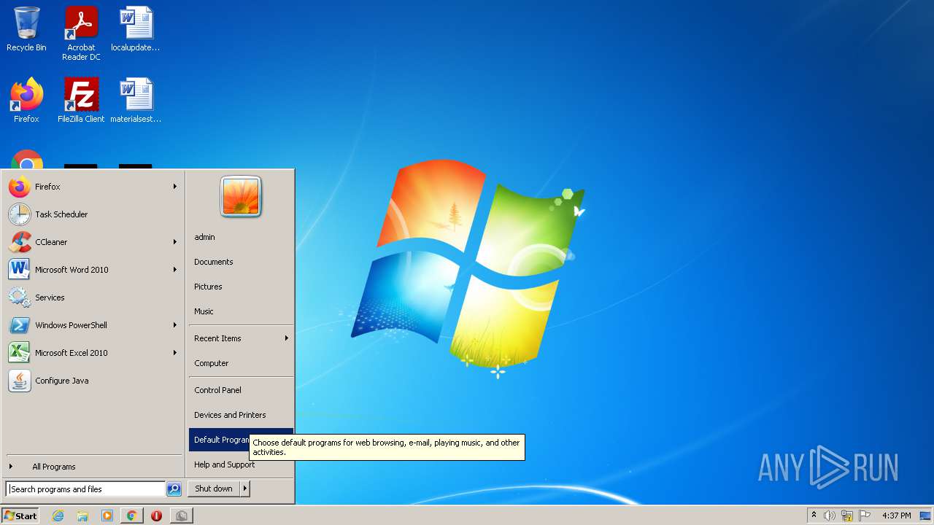
Task: Click the volume speaker tray icon
Action: [x=830, y=516]
